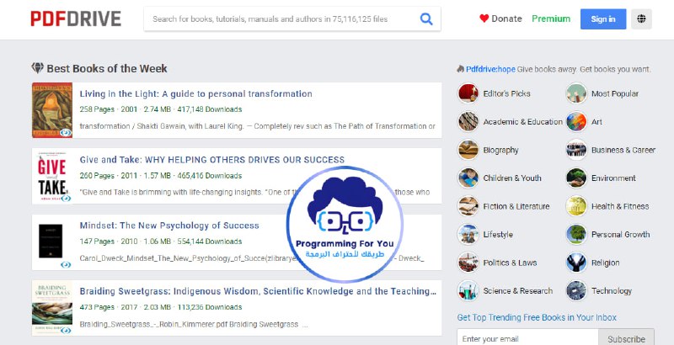Click the Lifestyle category icon
The height and width of the screenshot is (345, 674).
468,235
